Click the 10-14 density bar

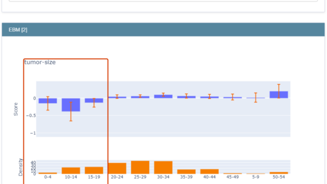[x=71, y=170]
